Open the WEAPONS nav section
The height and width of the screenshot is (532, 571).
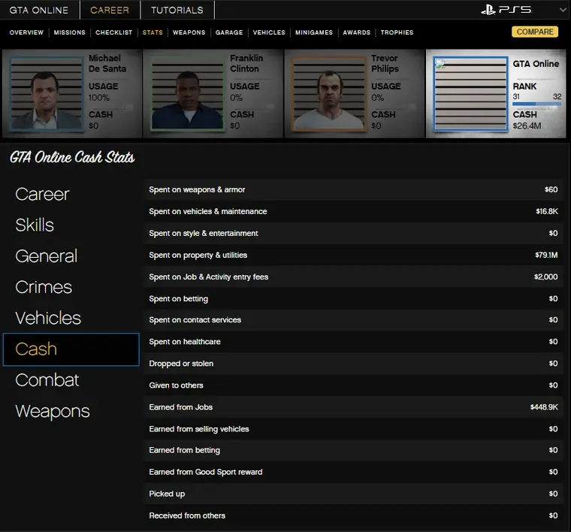(x=189, y=32)
